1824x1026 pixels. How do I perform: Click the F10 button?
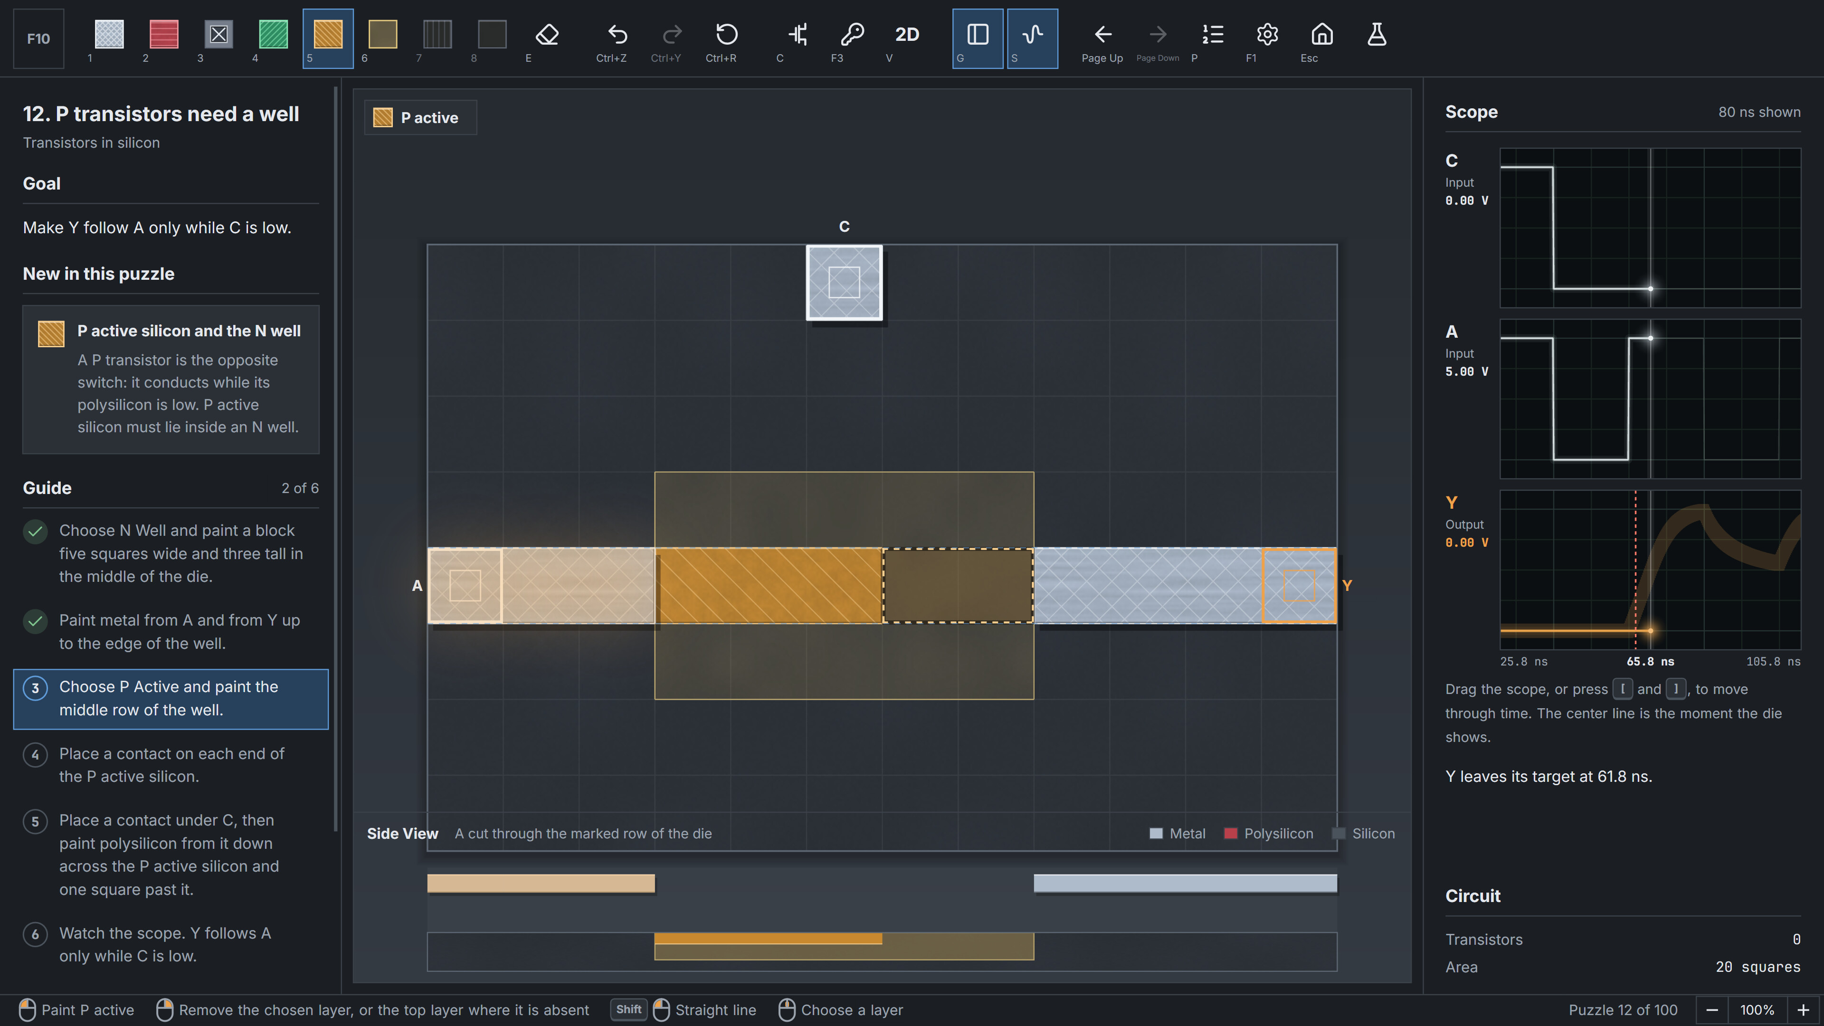(x=38, y=38)
